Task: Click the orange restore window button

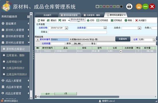Action: (139, 7)
